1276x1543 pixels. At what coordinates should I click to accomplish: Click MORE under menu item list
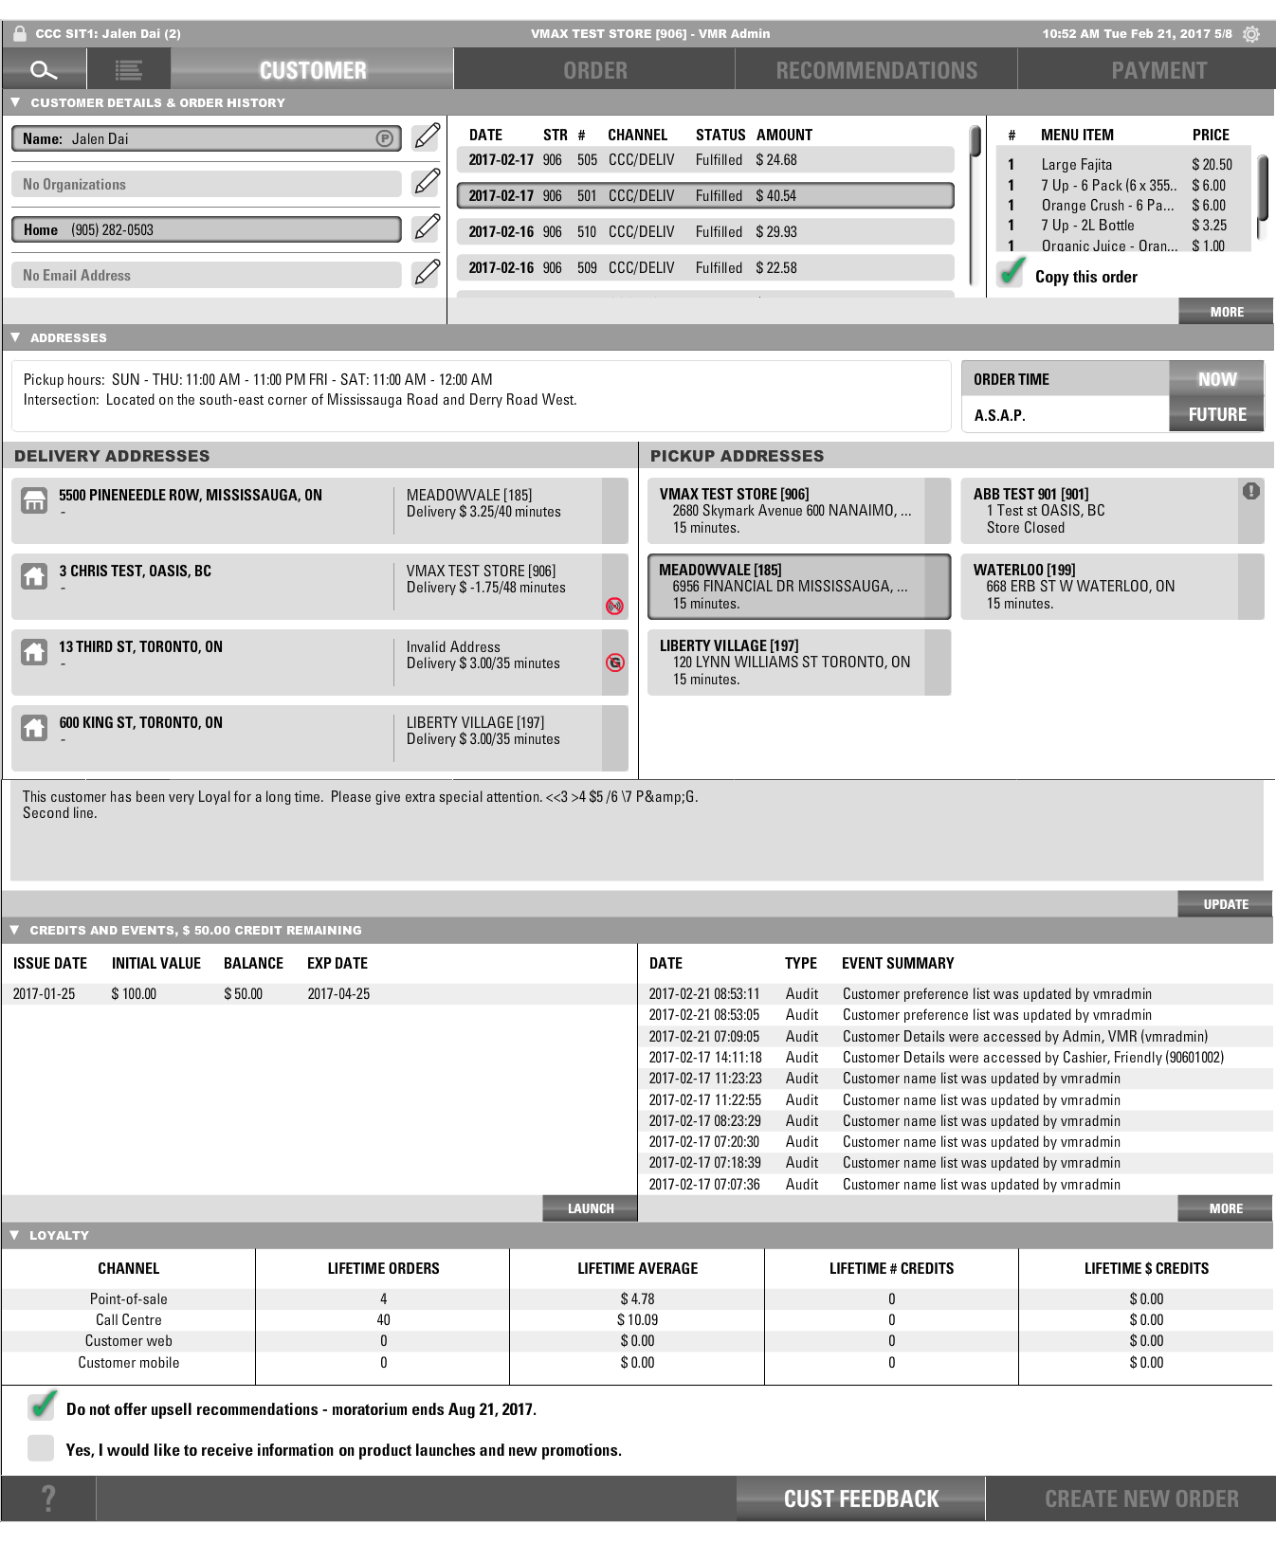click(x=1226, y=312)
